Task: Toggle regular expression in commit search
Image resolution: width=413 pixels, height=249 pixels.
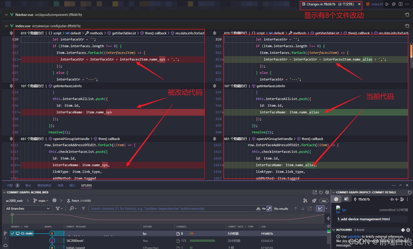Action: click(x=269, y=208)
